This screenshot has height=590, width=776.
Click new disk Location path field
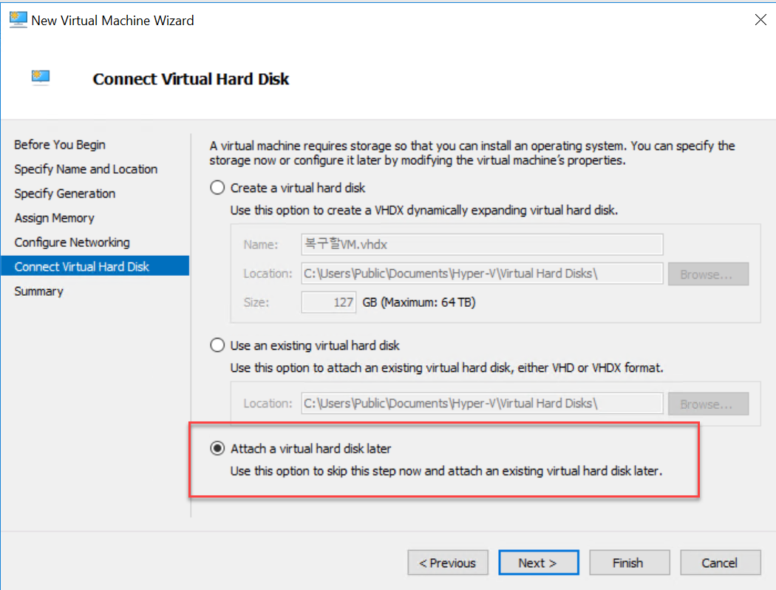coord(482,274)
